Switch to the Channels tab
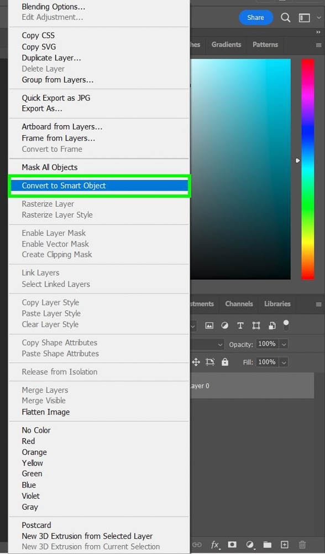 click(x=239, y=304)
